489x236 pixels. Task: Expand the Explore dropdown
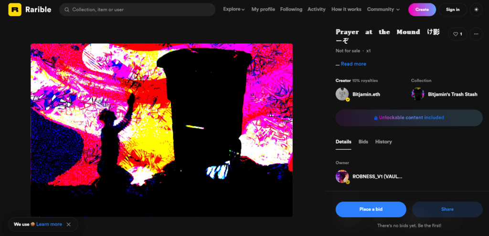[234, 10]
